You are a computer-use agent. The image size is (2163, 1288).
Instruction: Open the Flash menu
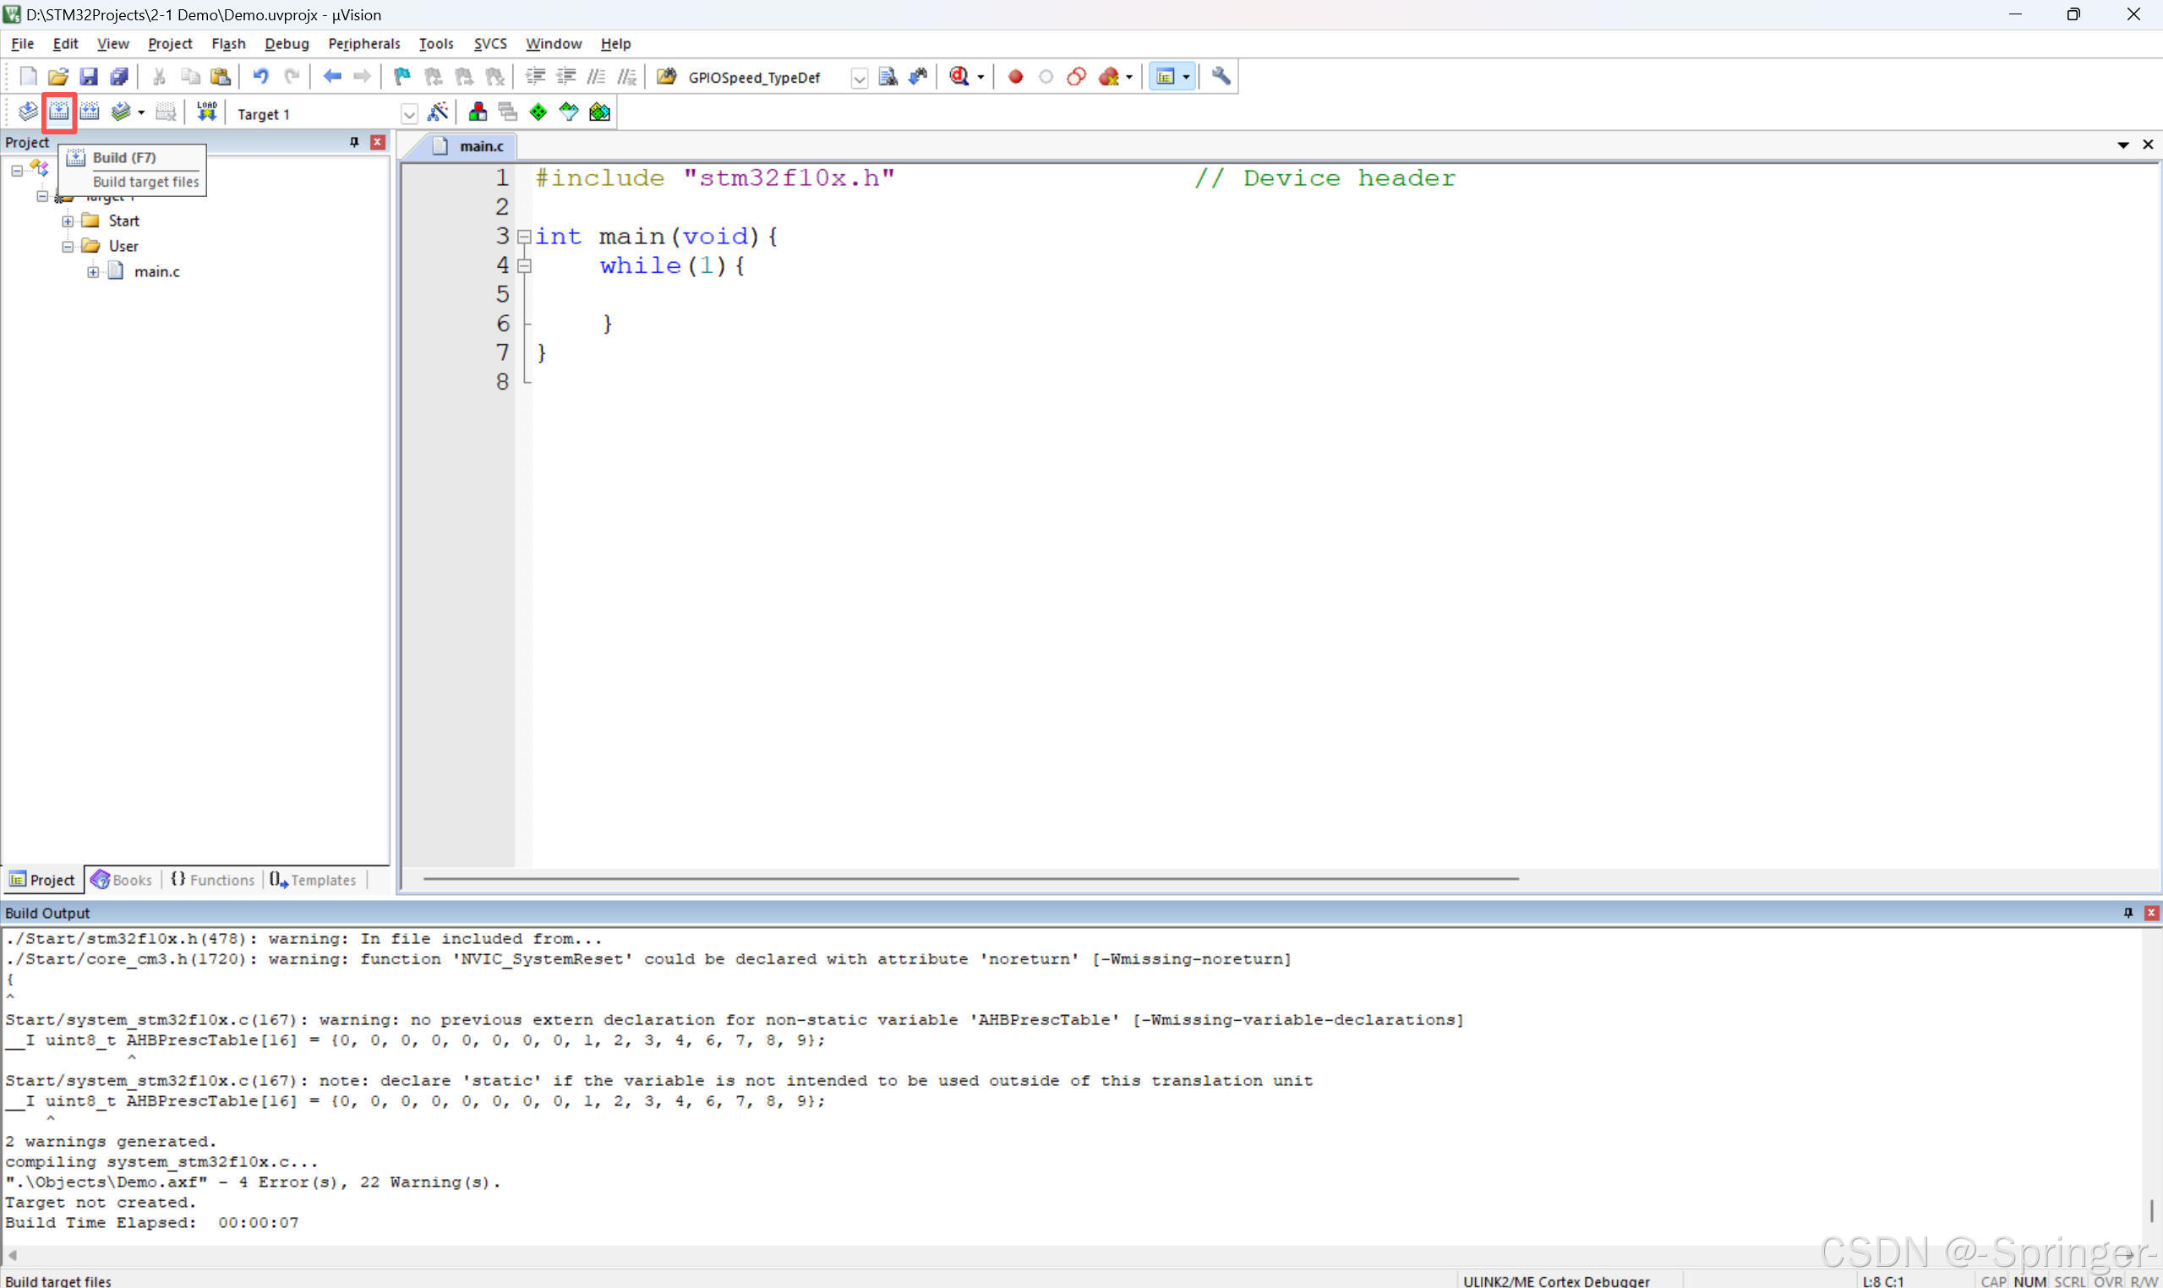point(228,43)
